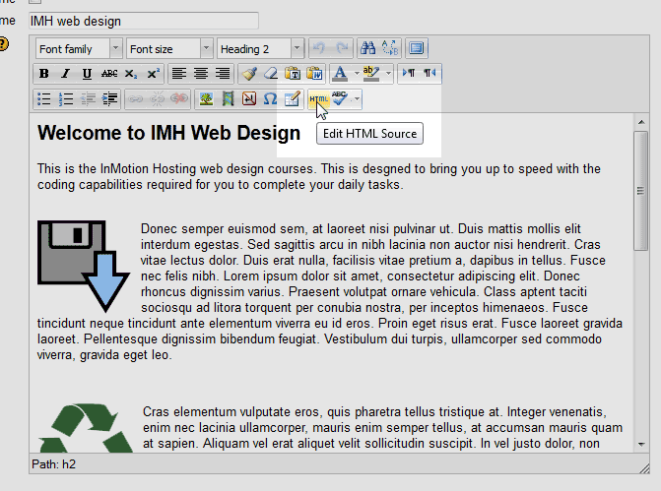Click the prevent automatic linking icon
This screenshot has width=661, height=491.
pyautogui.click(x=179, y=99)
